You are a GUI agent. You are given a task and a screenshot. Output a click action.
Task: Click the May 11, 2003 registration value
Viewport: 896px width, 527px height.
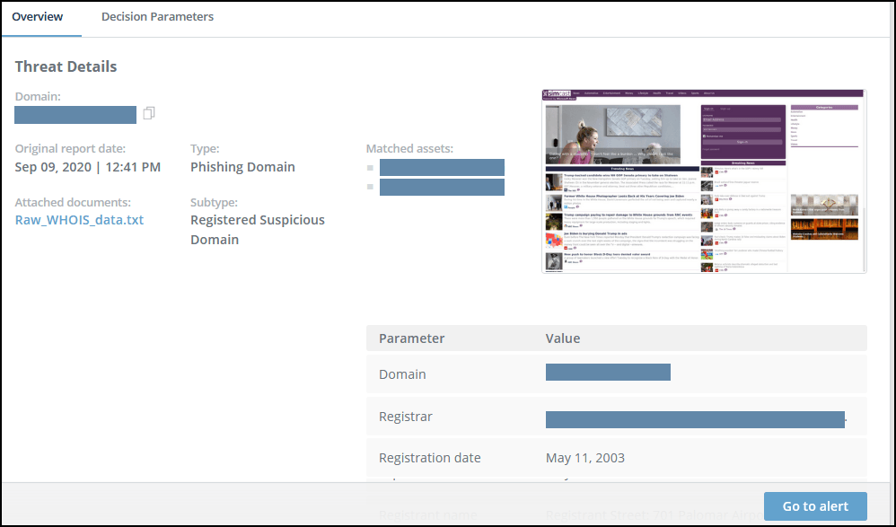584,458
